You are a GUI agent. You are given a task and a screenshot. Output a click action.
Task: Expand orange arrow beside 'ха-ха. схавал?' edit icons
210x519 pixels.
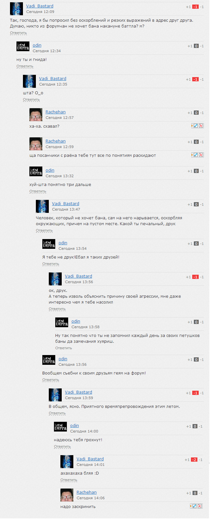192,126
